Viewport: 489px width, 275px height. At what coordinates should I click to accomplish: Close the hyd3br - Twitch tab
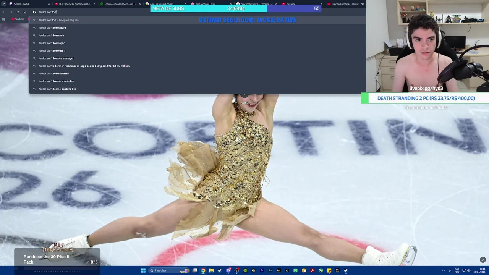tap(49, 4)
